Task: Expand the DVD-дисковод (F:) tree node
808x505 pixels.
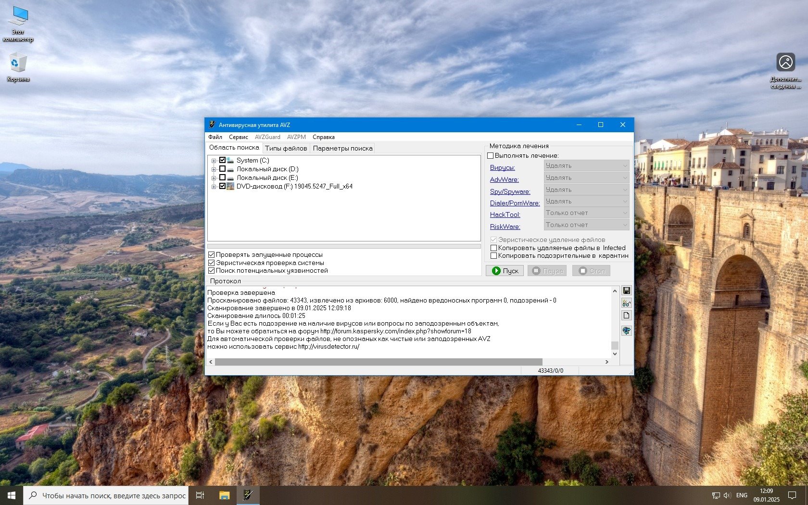Action: pos(214,187)
